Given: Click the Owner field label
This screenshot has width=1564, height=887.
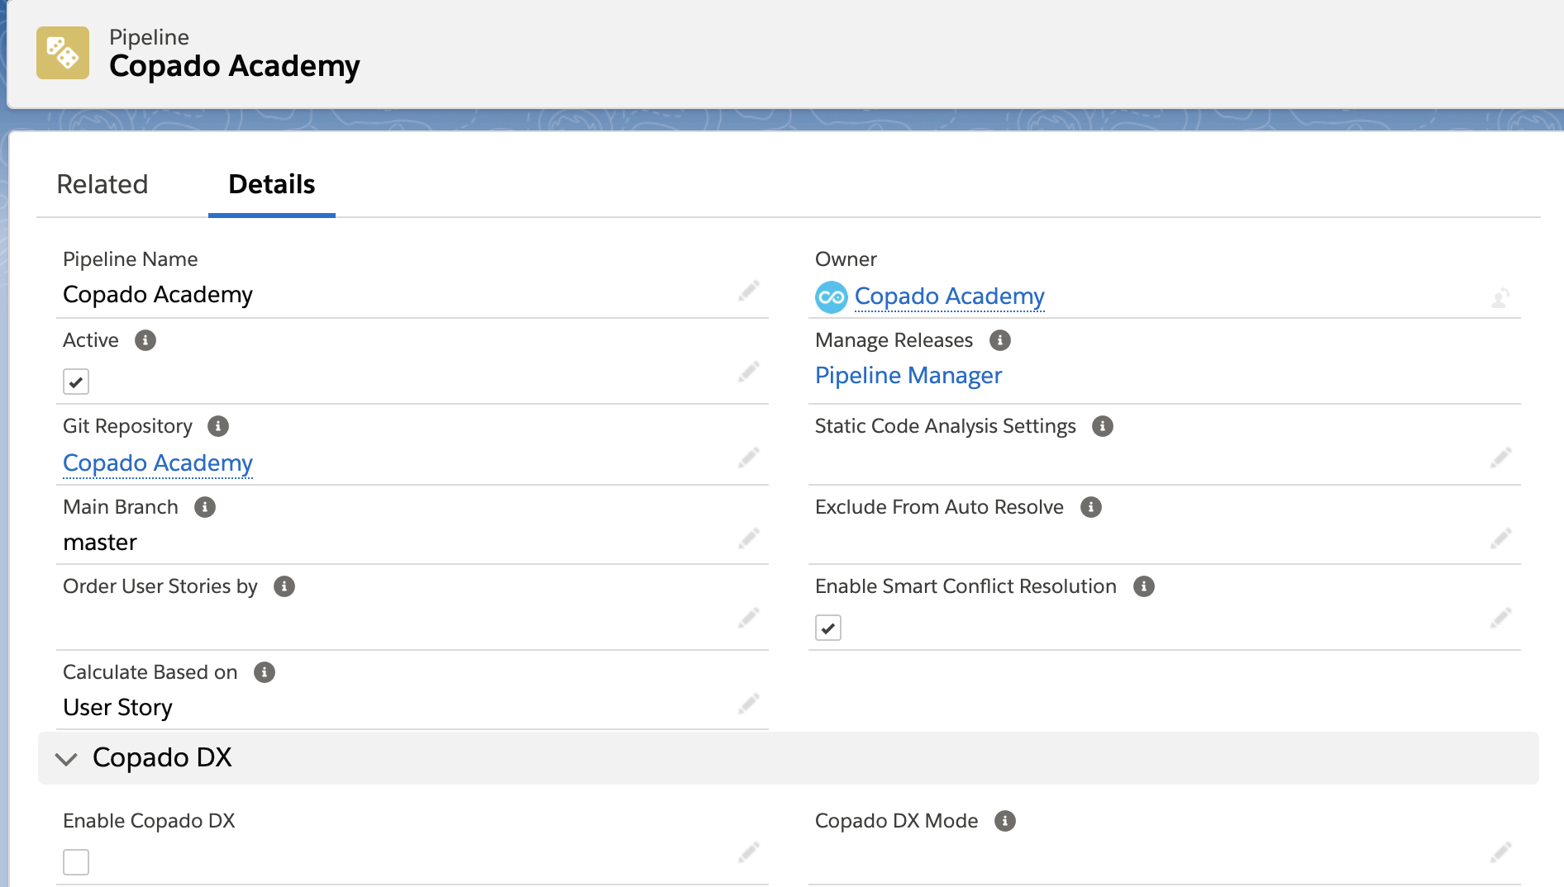Looking at the screenshot, I should (846, 259).
